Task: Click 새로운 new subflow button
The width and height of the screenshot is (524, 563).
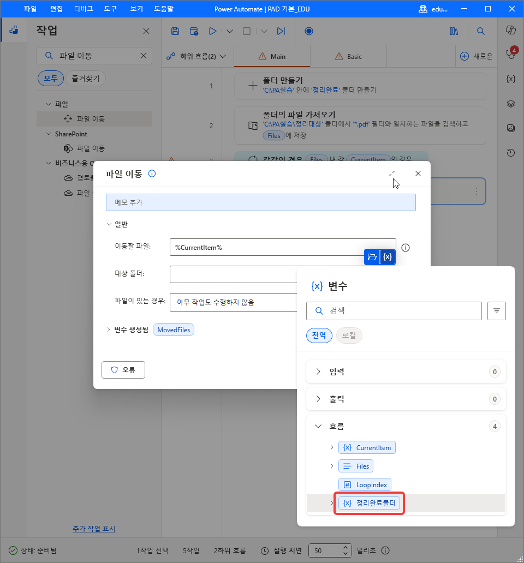Action: [476, 56]
